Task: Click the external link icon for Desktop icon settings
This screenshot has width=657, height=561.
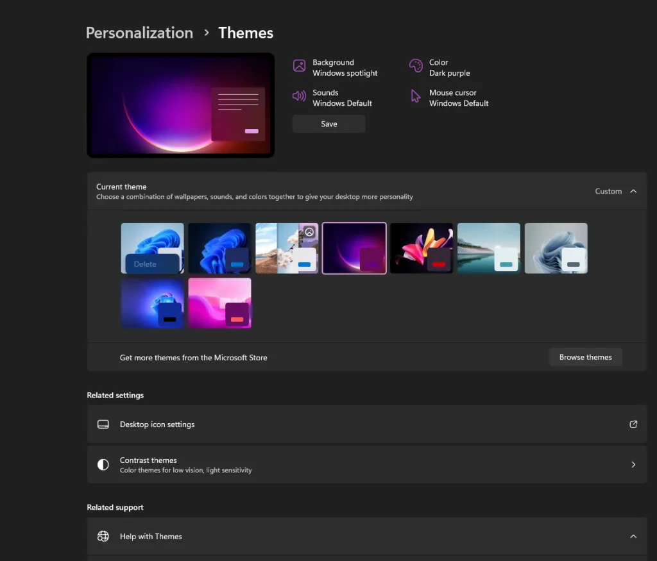Action: tap(633, 424)
